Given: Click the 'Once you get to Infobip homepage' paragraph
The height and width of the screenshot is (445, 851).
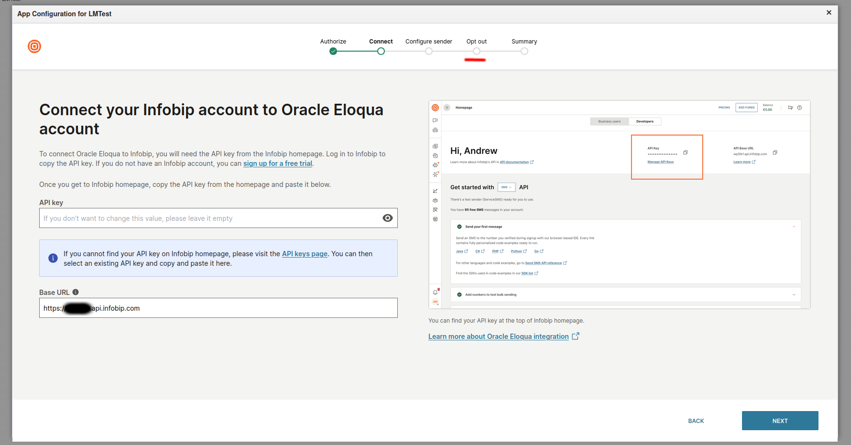Looking at the screenshot, I should coord(185,185).
